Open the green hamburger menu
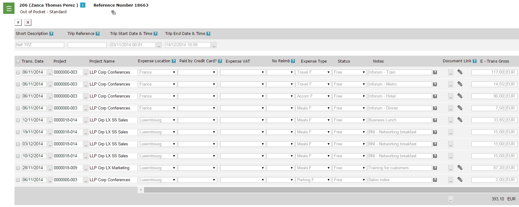Image resolution: width=519 pixels, height=207 pixels. 9,8
